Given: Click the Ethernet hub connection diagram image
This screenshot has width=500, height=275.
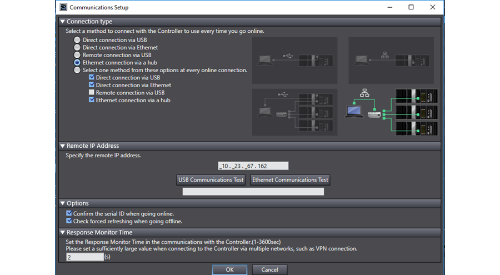Looking at the screenshot, I should [x=392, y=112].
